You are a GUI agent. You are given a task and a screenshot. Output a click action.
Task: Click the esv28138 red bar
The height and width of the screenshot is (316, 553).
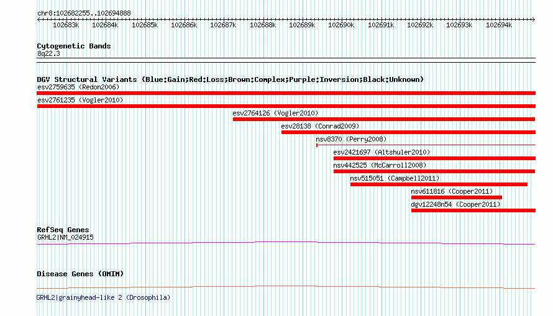[408, 132]
